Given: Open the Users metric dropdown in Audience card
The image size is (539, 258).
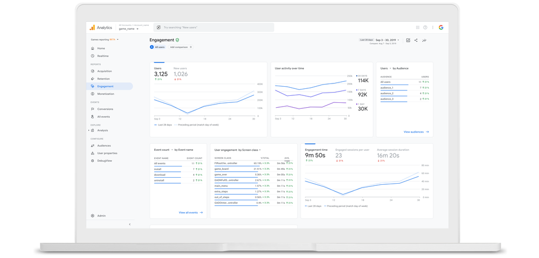Looking at the screenshot, I should 385,68.
